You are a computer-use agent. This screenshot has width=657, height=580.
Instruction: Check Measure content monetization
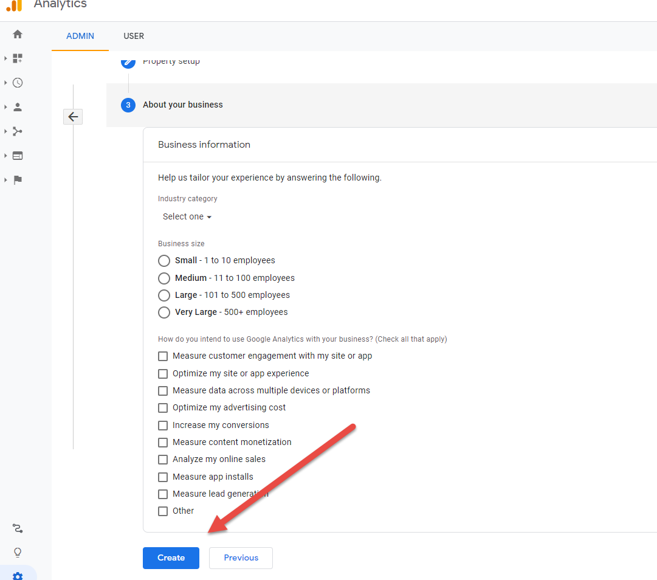[163, 443]
